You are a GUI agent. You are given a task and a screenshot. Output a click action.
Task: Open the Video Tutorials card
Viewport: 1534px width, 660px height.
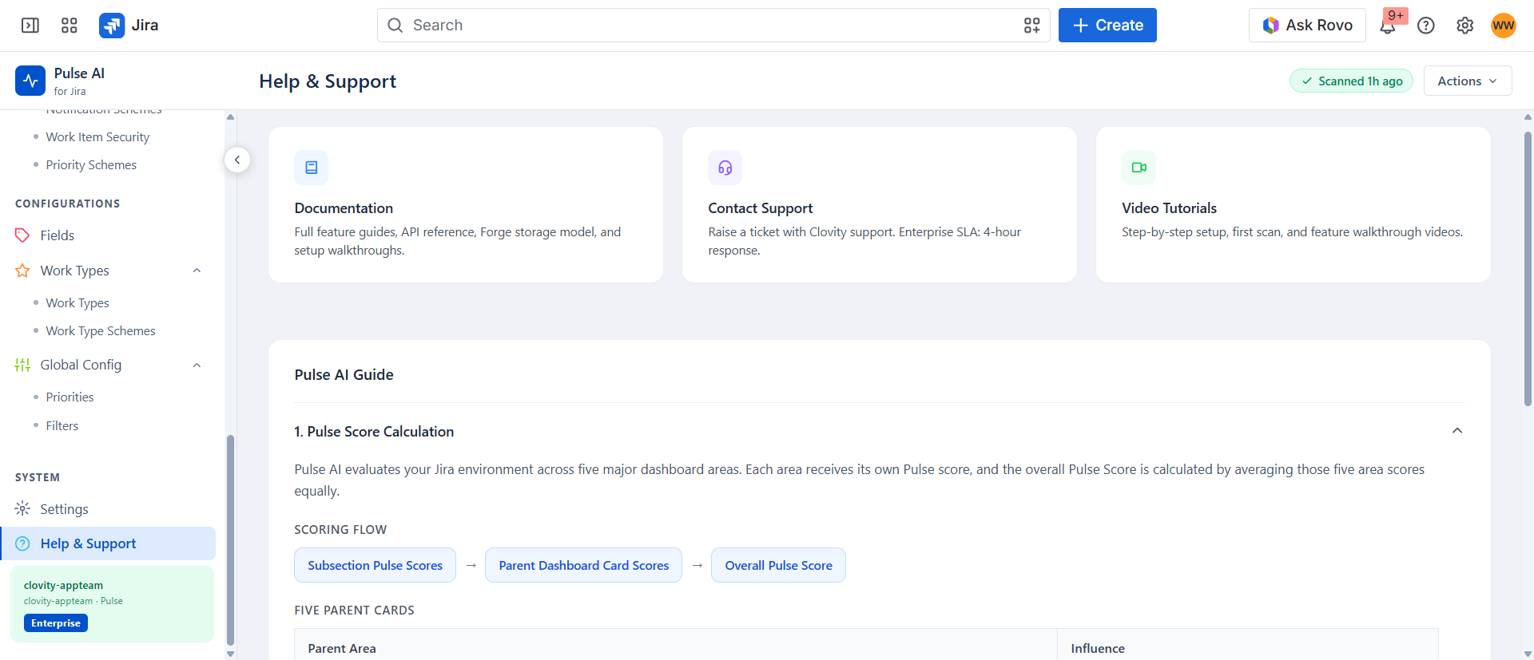pyautogui.click(x=1294, y=204)
